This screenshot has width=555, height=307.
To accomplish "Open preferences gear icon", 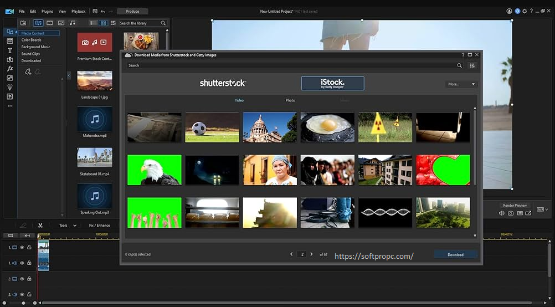I will coord(525,11).
